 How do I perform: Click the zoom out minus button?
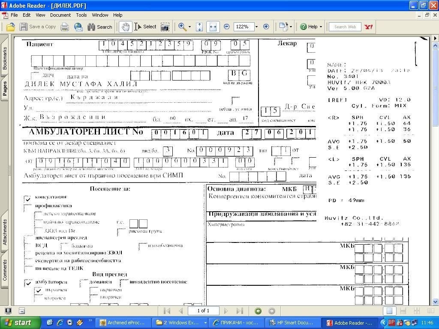click(227, 27)
